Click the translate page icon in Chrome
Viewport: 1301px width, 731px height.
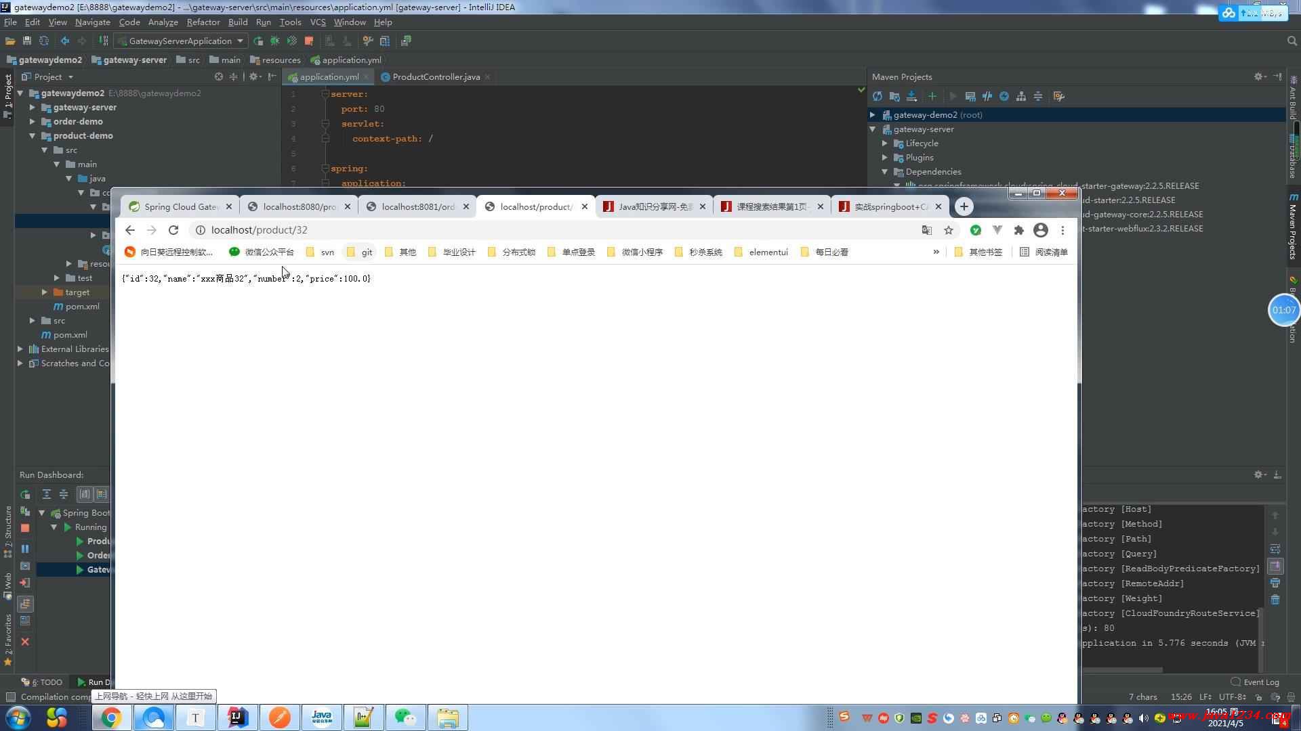tap(926, 230)
